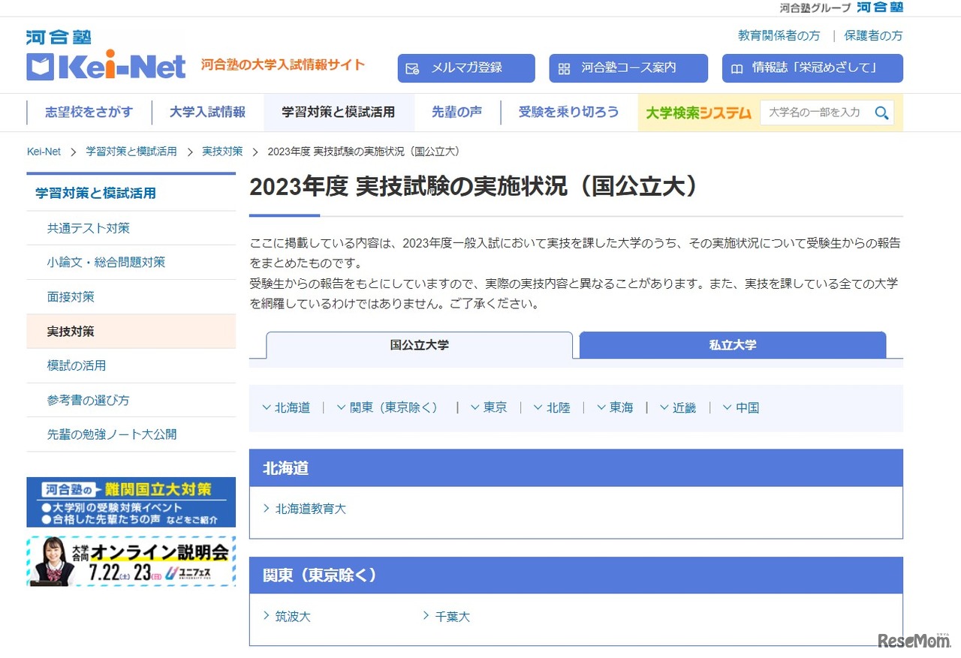Click the grid icon on 河合塾コース案内
961x658 pixels.
(x=564, y=68)
